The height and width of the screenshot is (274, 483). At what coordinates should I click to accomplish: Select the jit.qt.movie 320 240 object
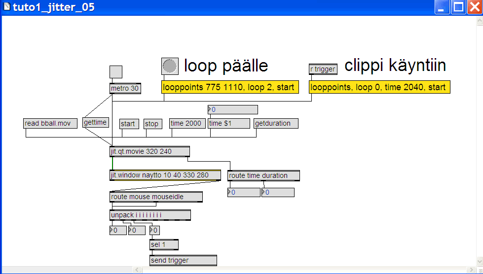(x=149, y=151)
